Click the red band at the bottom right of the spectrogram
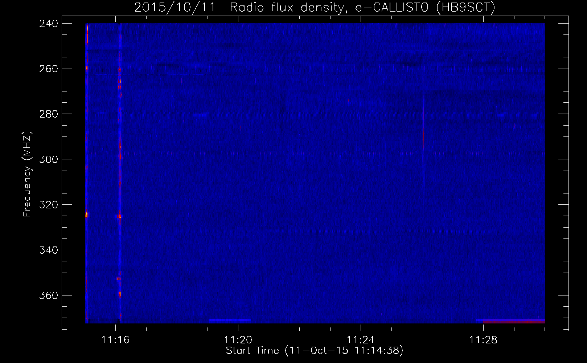Image resolution: width=587 pixels, height=363 pixels. (514, 322)
